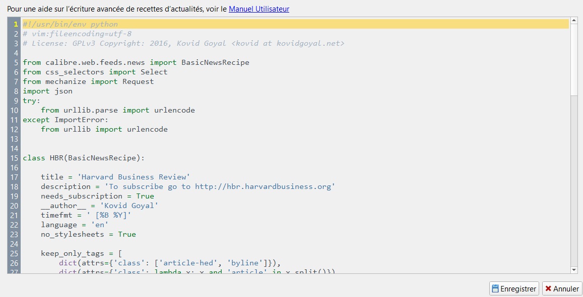The image size is (583, 297).
Task: Click the Annuler cancel button
Action: point(562,288)
